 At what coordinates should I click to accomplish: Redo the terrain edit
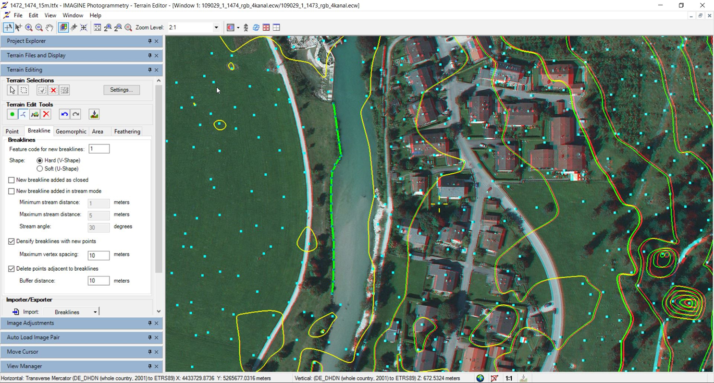tap(75, 114)
